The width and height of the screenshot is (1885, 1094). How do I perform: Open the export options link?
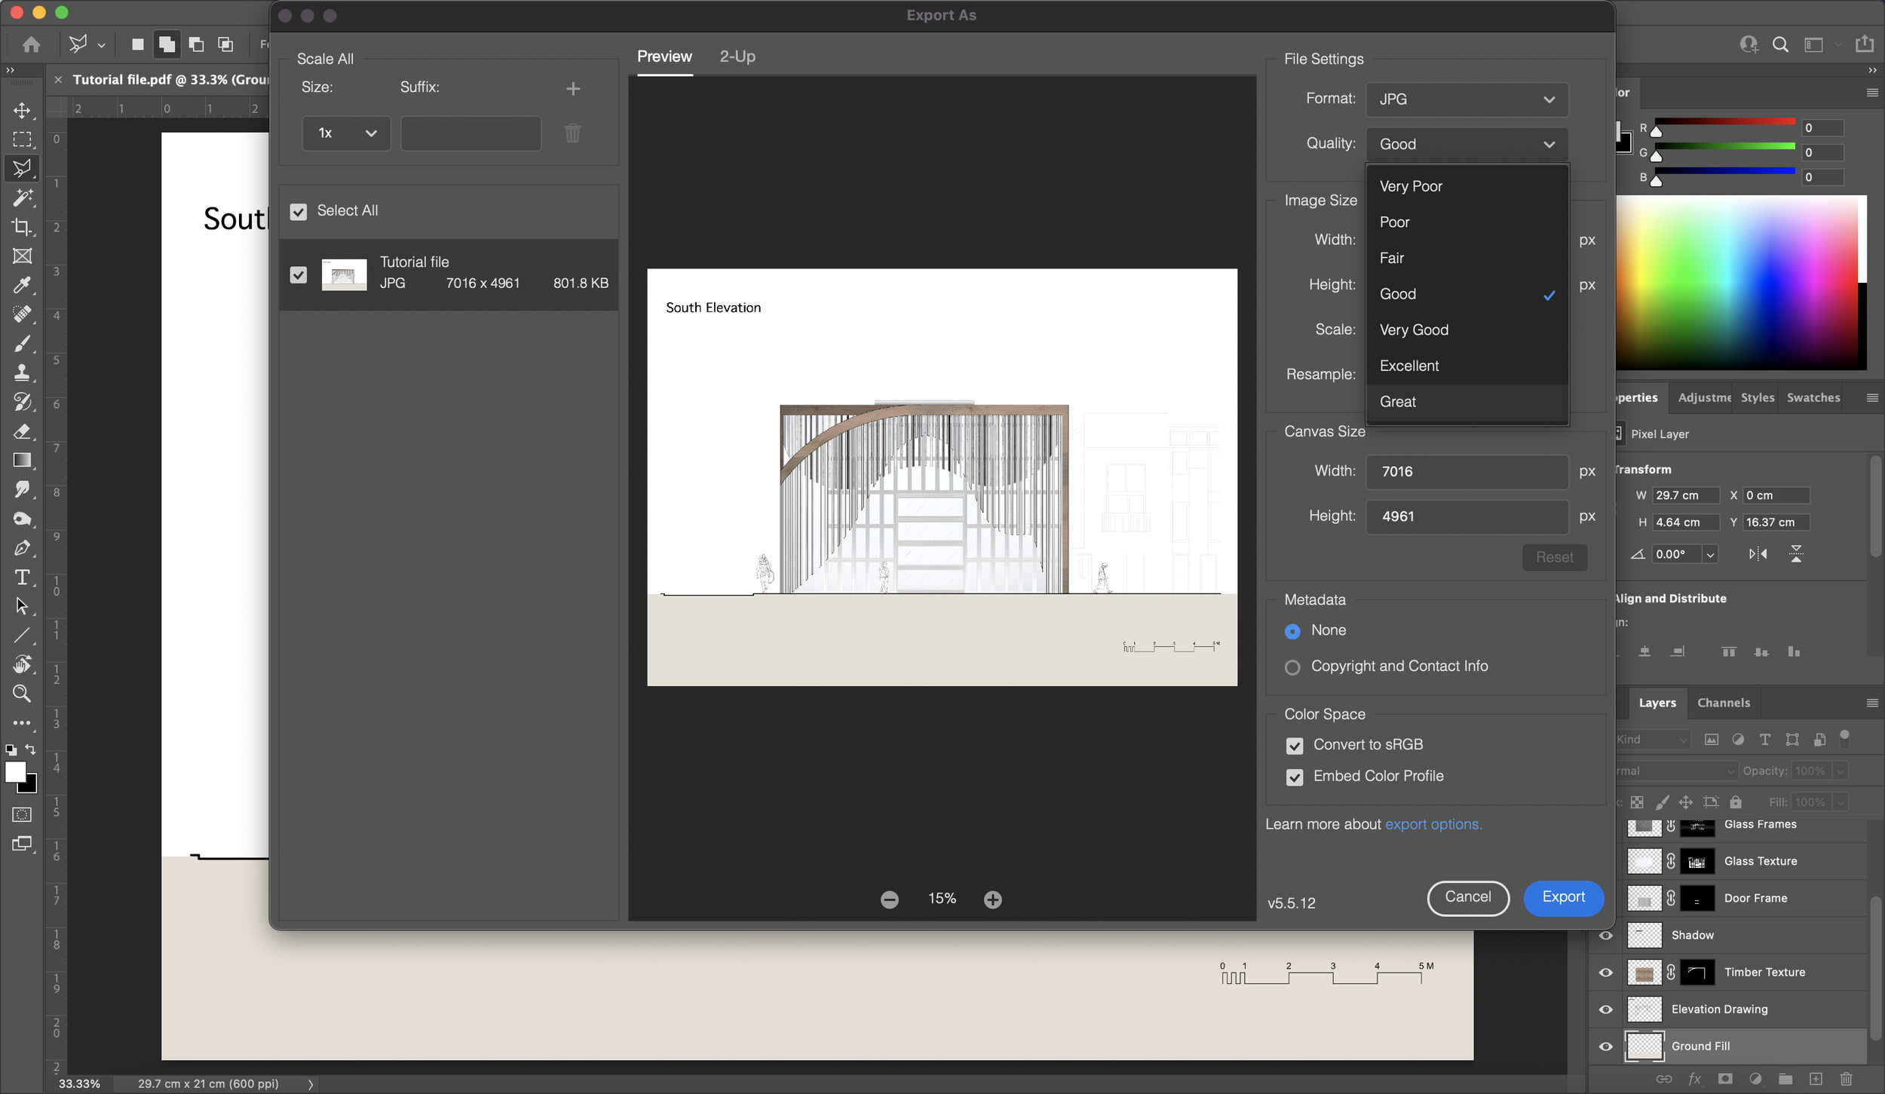click(1432, 824)
